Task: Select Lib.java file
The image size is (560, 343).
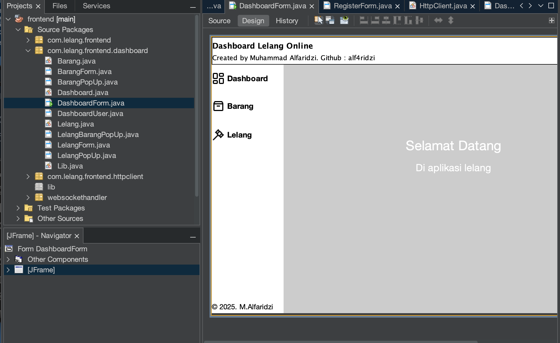Action: pyautogui.click(x=70, y=166)
